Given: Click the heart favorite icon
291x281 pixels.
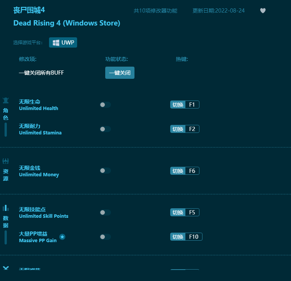Looking at the screenshot, I should 263,11.
